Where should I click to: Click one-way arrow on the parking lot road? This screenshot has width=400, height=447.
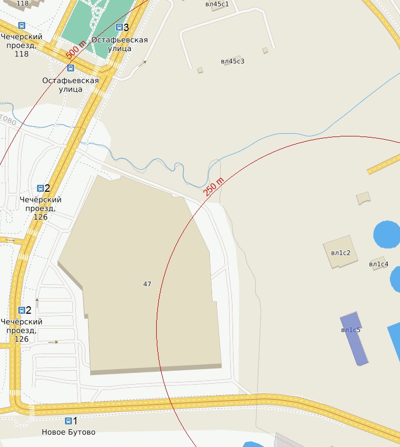53,342
